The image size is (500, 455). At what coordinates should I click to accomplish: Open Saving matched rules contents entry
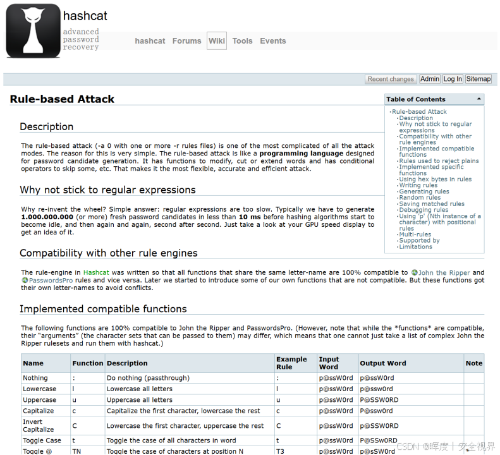click(432, 203)
